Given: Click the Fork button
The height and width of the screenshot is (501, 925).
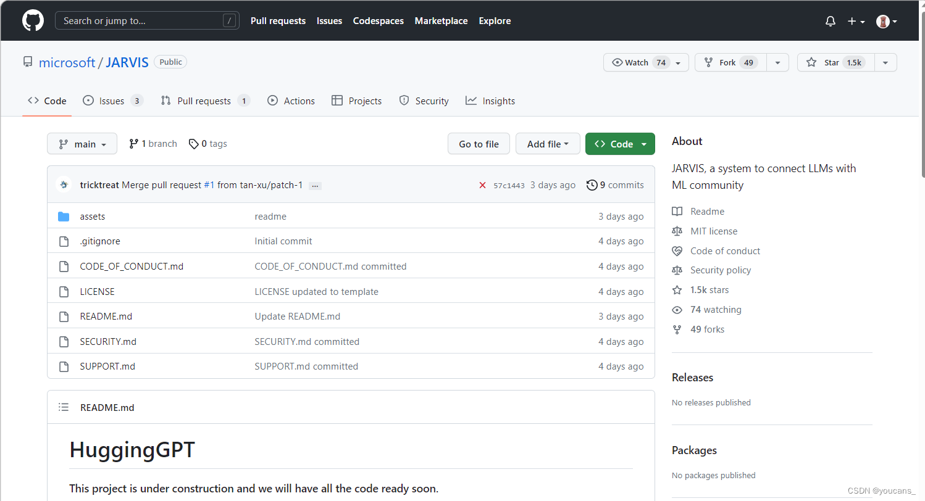Looking at the screenshot, I should [x=730, y=62].
